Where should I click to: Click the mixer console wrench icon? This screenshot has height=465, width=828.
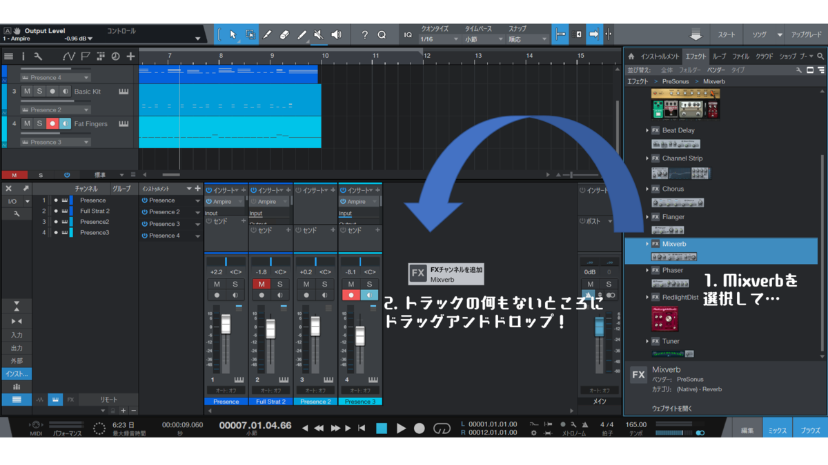click(x=17, y=214)
